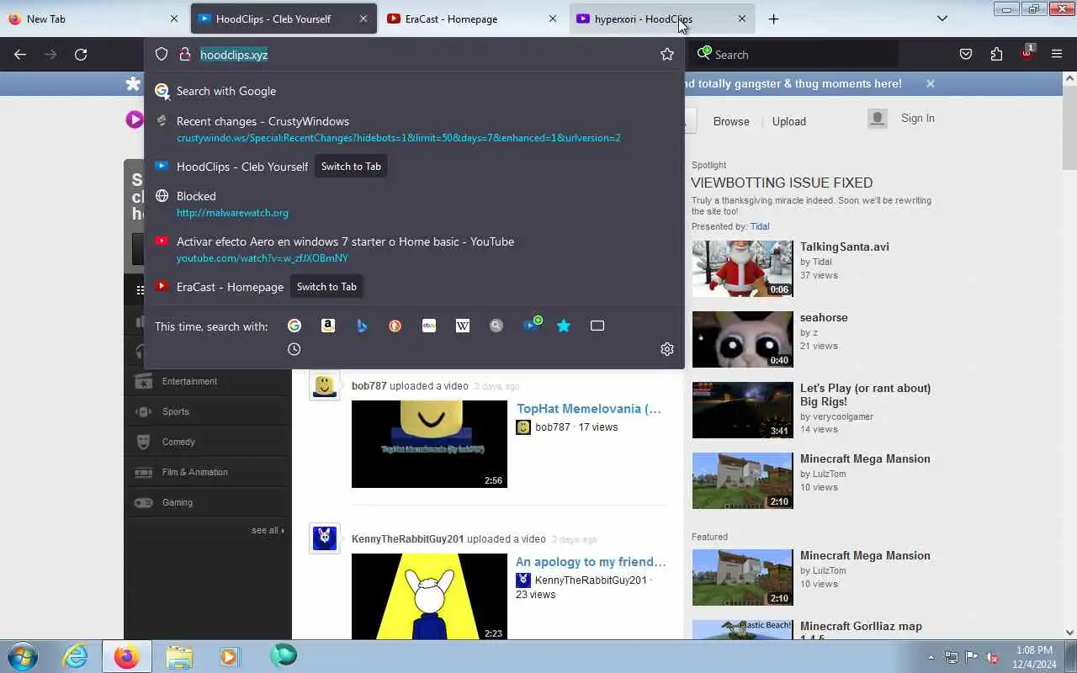Add the video search engine with plus badge
Screen dimensions: 1077x673
click(x=532, y=324)
